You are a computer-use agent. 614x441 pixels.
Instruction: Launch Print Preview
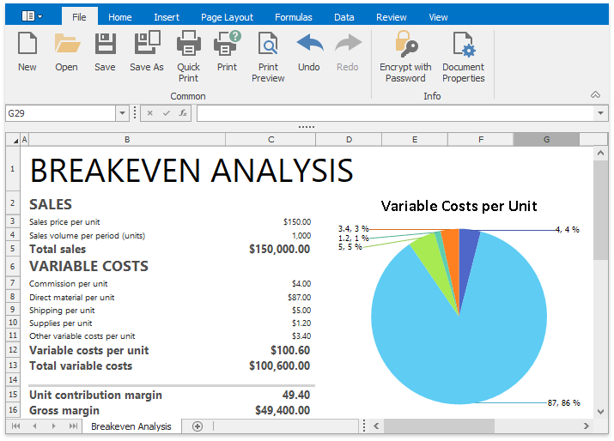pos(268,43)
